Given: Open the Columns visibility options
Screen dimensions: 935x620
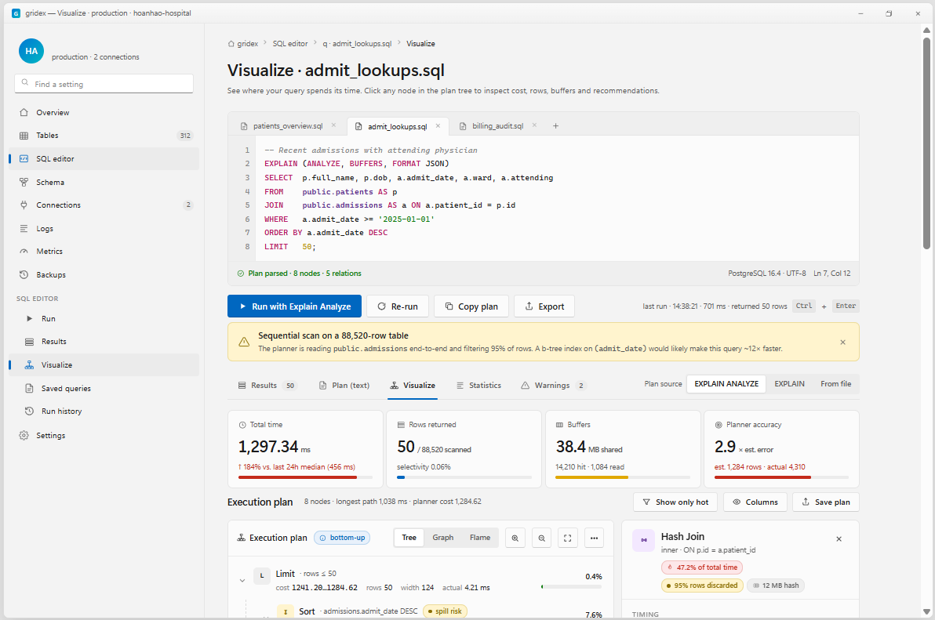Looking at the screenshot, I should pos(755,502).
